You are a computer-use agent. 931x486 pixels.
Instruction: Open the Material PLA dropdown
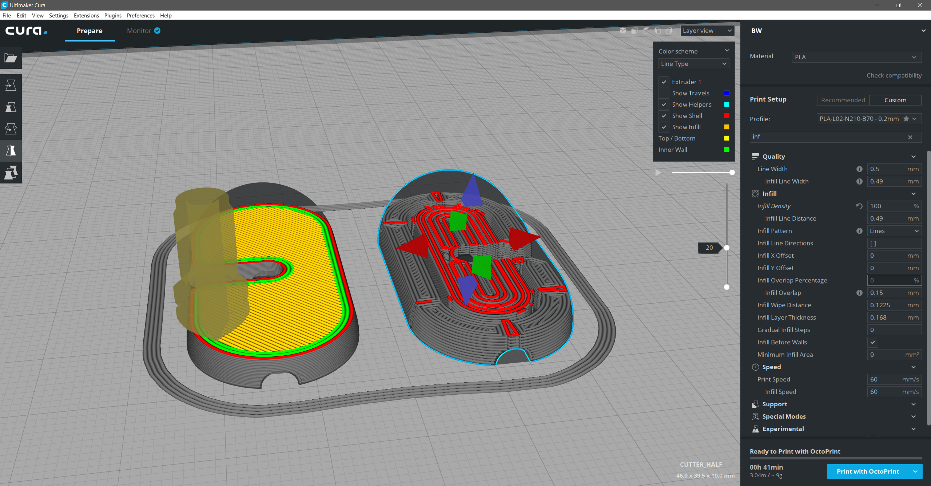click(x=856, y=57)
